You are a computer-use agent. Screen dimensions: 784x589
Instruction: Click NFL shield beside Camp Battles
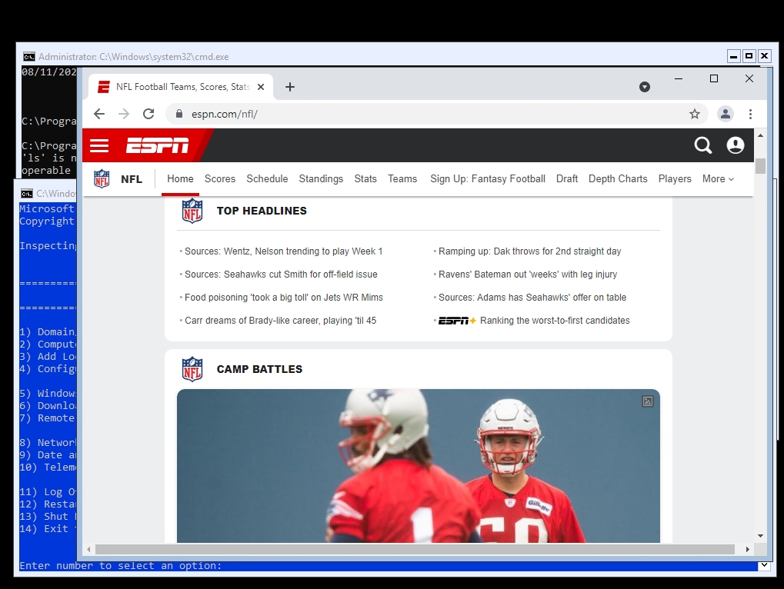[x=192, y=369]
